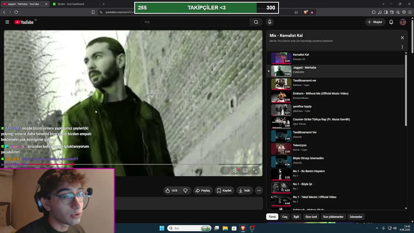Open Microsoft Store from the taskbar
Screen dimensions: 414x233
pyautogui.click(x=234, y=228)
